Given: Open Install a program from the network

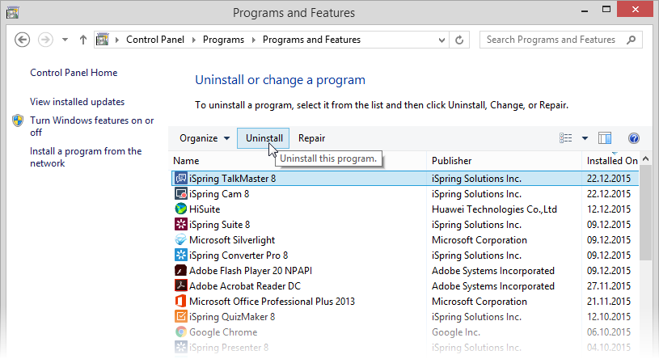Looking at the screenshot, I should 86,157.
